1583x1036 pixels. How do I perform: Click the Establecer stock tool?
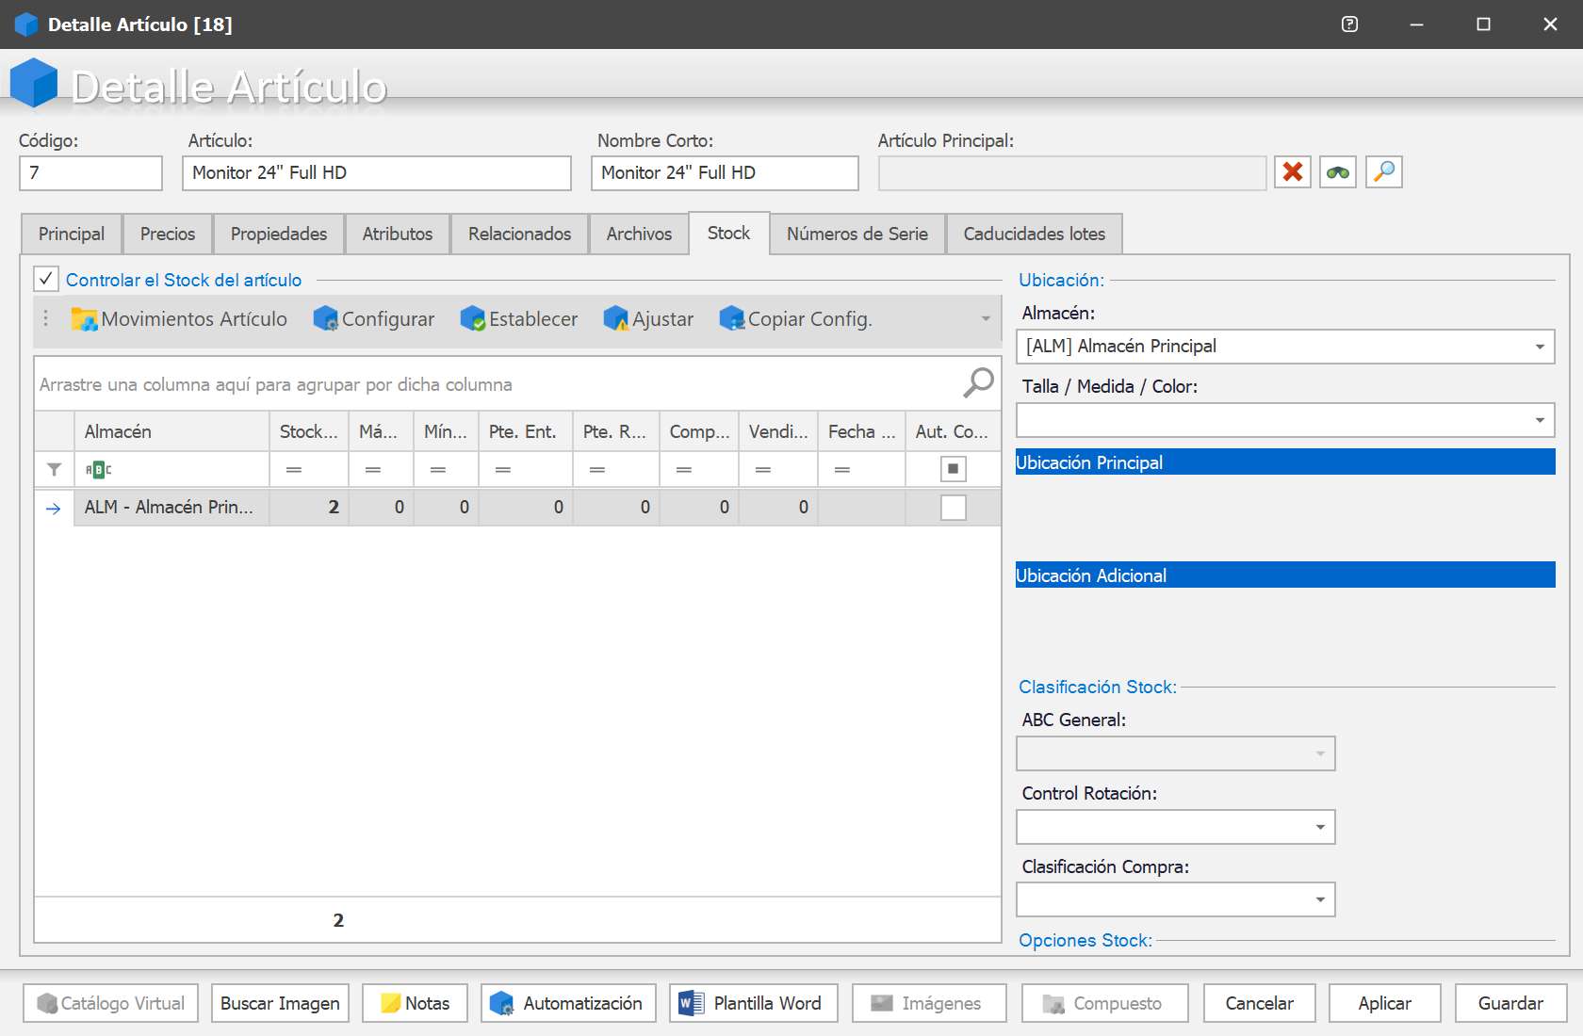[519, 319]
